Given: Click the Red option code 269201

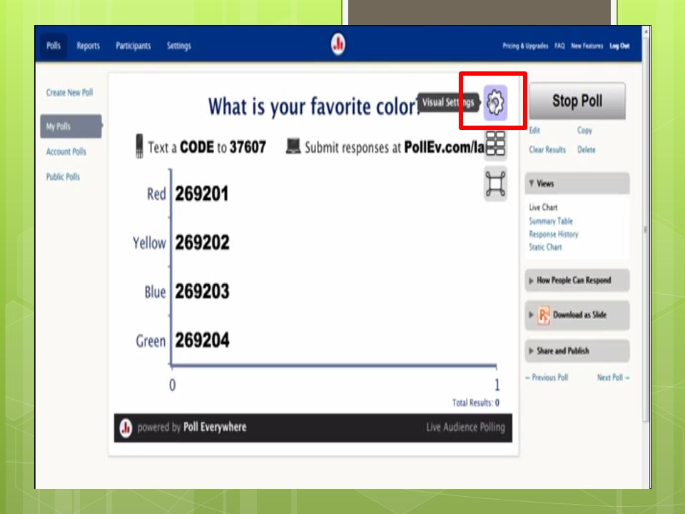Looking at the screenshot, I should coord(201,194).
